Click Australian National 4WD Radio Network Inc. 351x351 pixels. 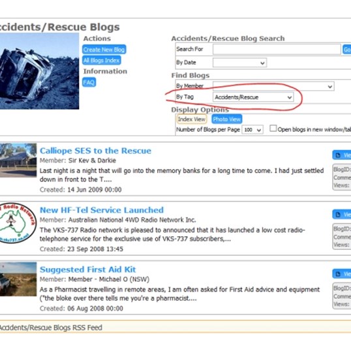132,220
